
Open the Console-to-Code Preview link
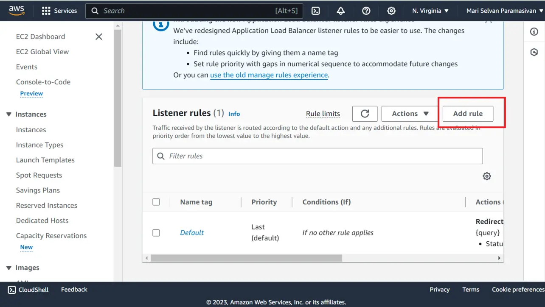pyautogui.click(x=31, y=94)
